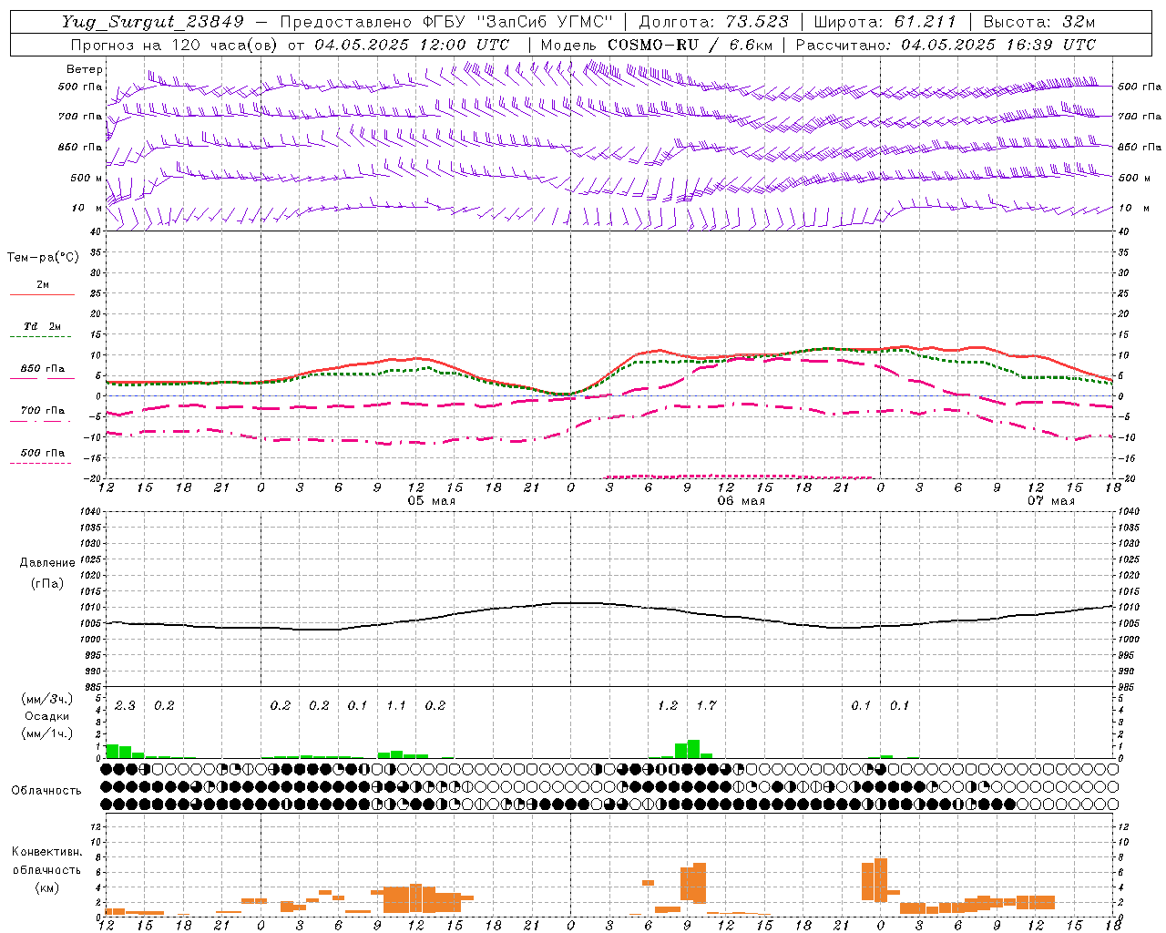Click the (мм/1ч.) precipitation unit label
The height and width of the screenshot is (933, 1166).
pos(47,733)
